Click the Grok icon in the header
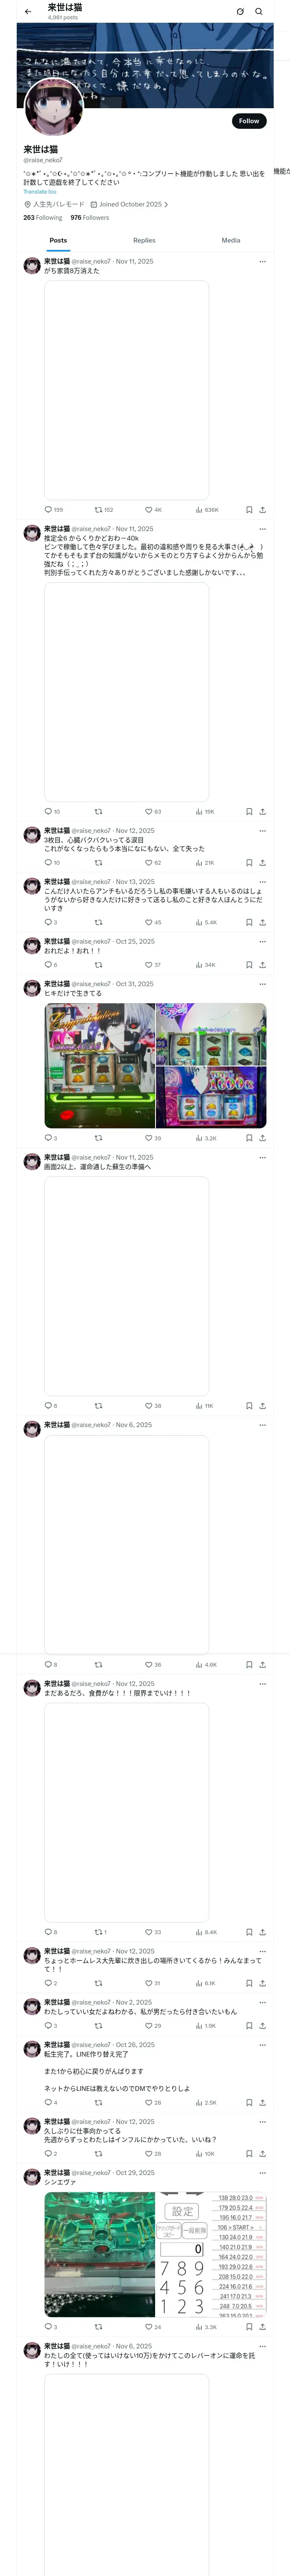 pyautogui.click(x=240, y=12)
